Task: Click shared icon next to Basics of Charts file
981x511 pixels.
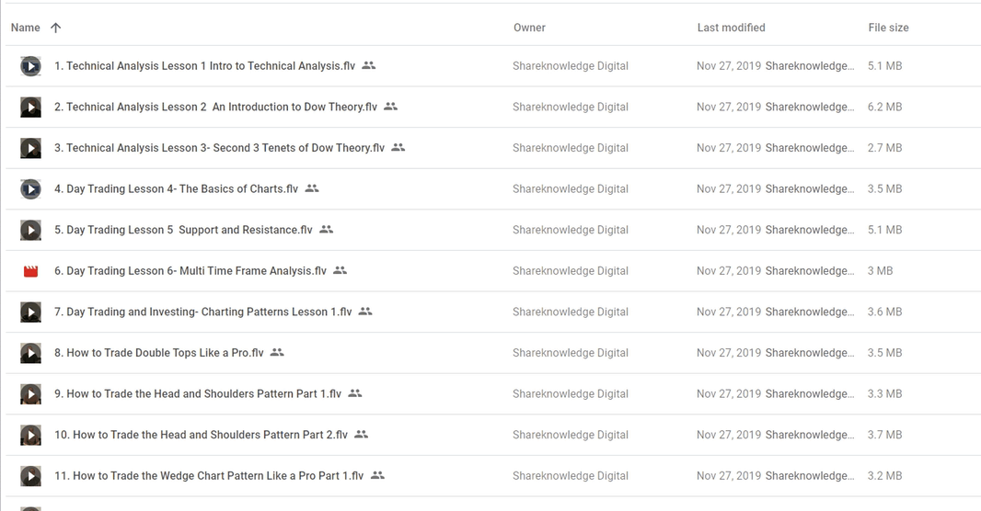Action: pos(312,188)
